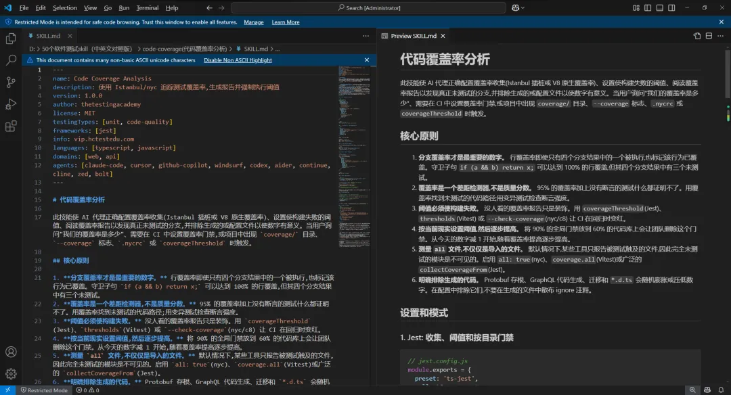This screenshot has width=731, height=395.
Task: Click the '## 核心原则' line in source
Action: [70, 261]
